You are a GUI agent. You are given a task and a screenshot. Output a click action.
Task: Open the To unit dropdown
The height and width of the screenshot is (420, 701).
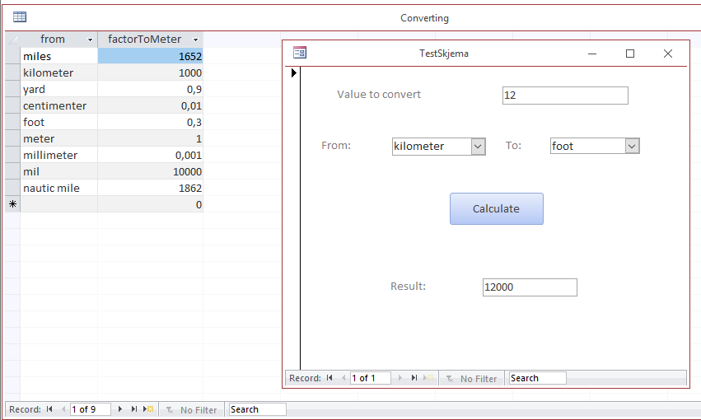point(632,147)
